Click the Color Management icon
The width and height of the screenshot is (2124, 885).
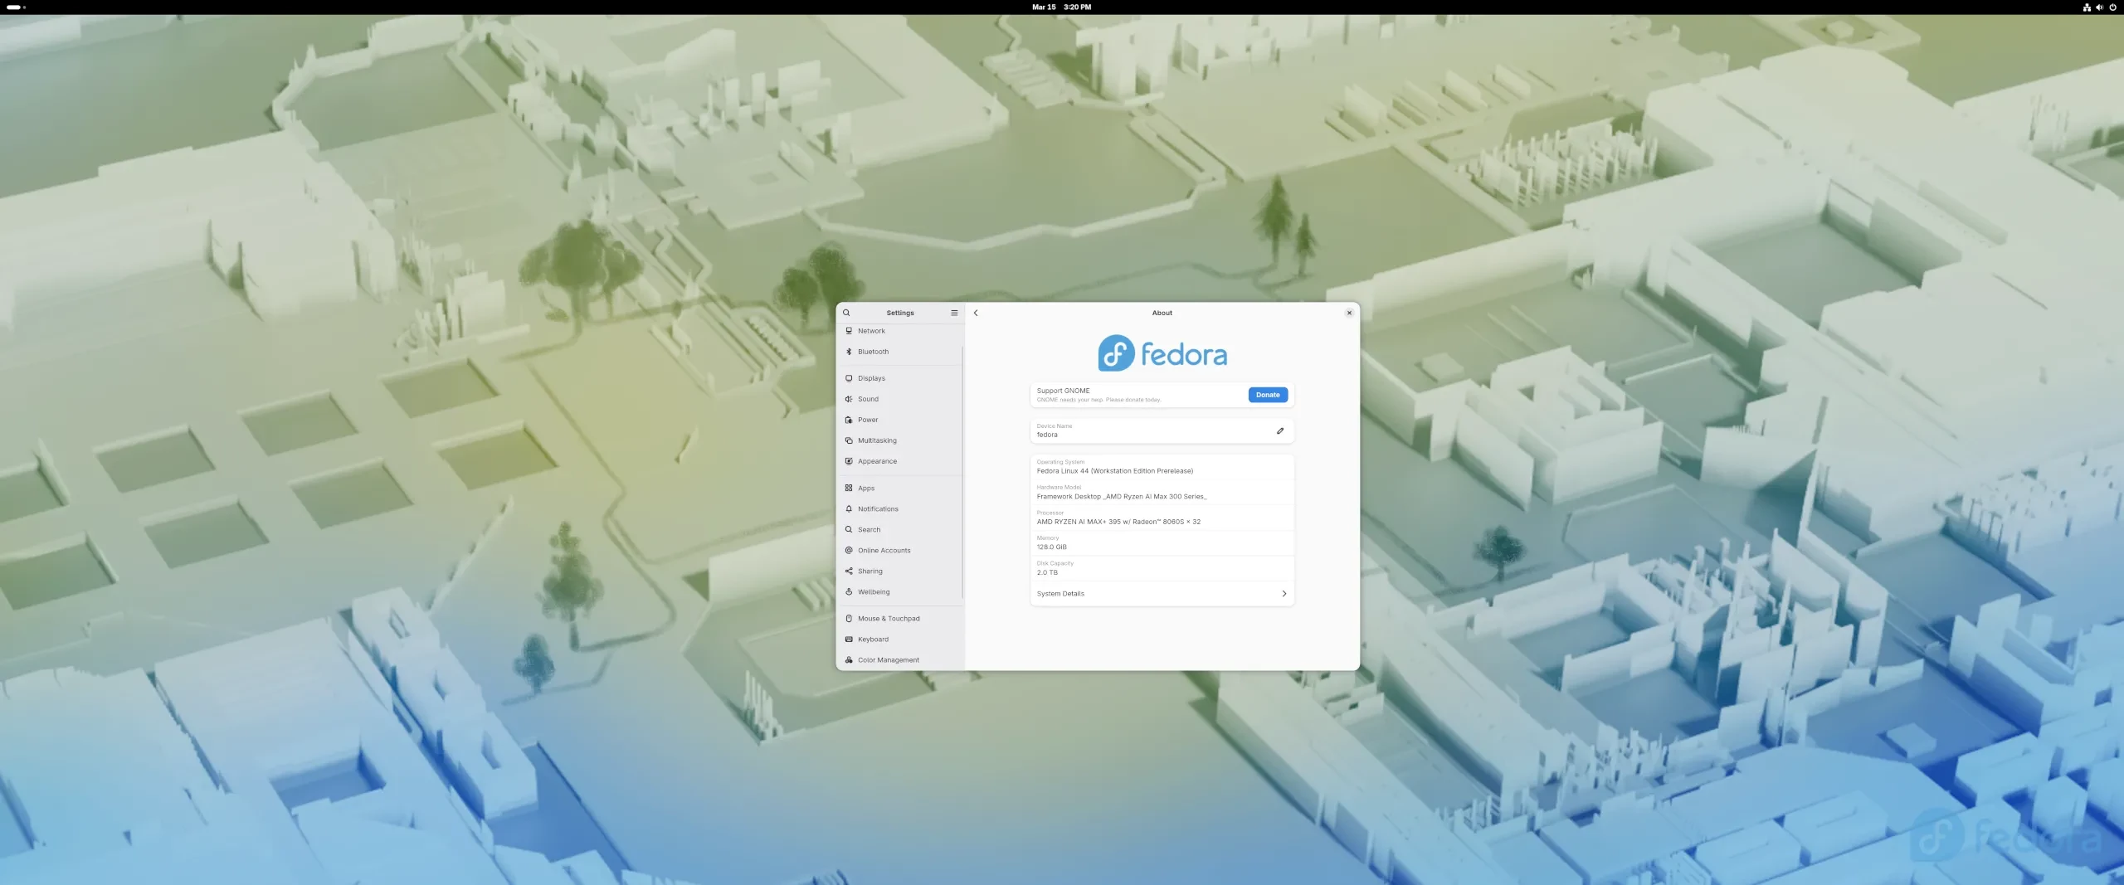849,660
